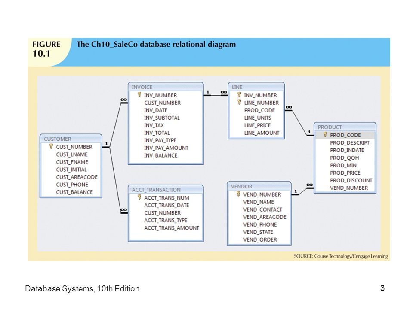
Task: Select the CUST_PHONE field
Action: (x=72, y=185)
